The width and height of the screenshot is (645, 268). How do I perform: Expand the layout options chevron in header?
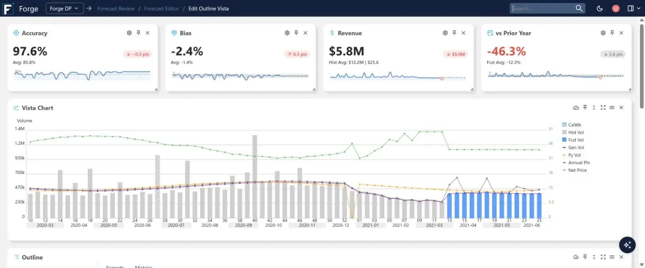[638, 8]
